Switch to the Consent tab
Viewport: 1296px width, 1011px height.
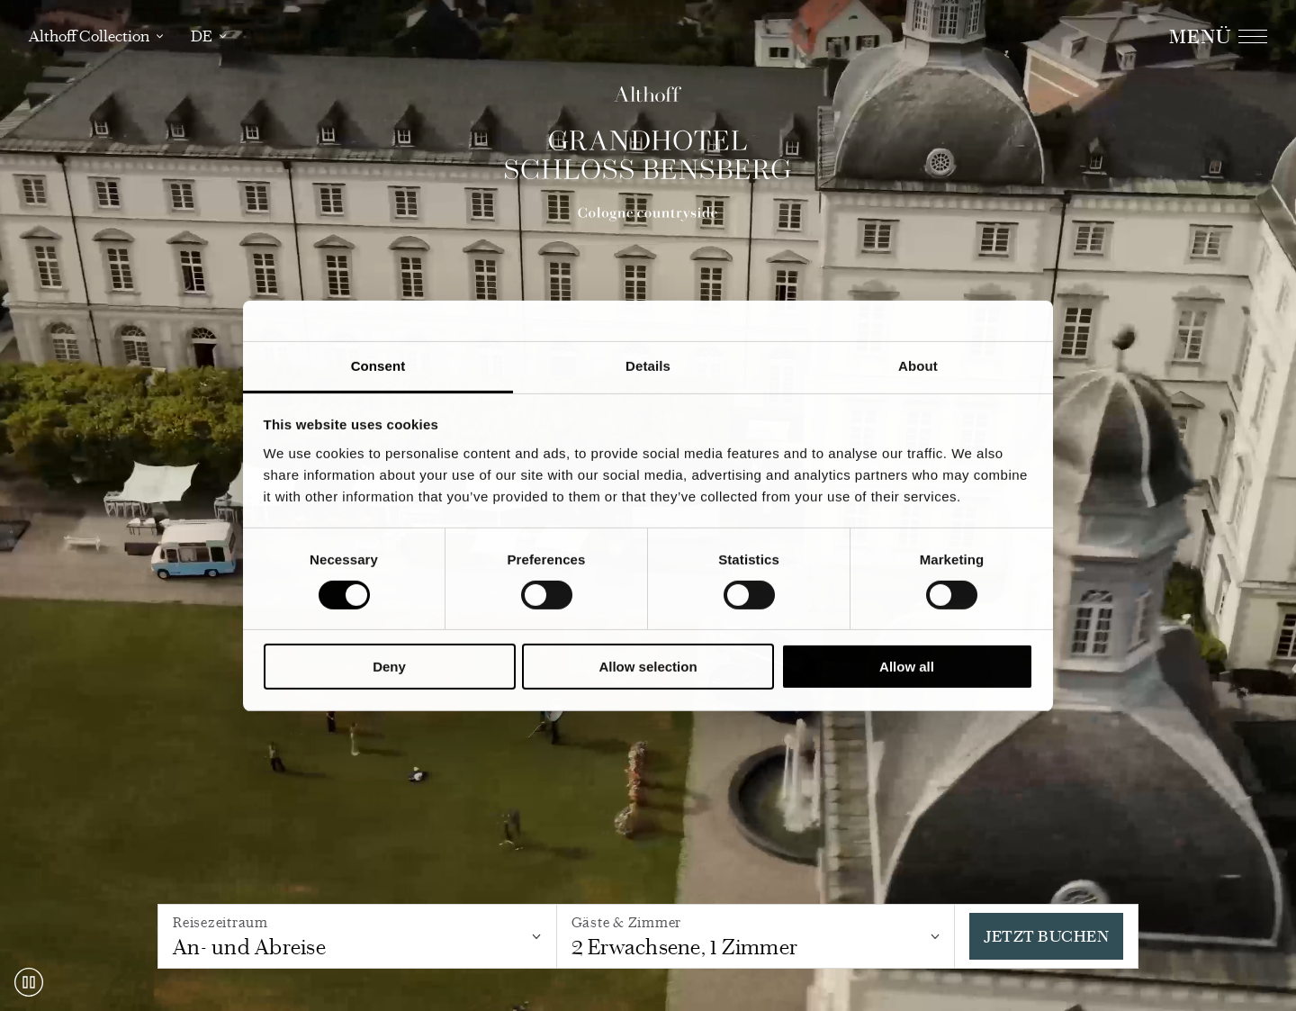(378, 366)
